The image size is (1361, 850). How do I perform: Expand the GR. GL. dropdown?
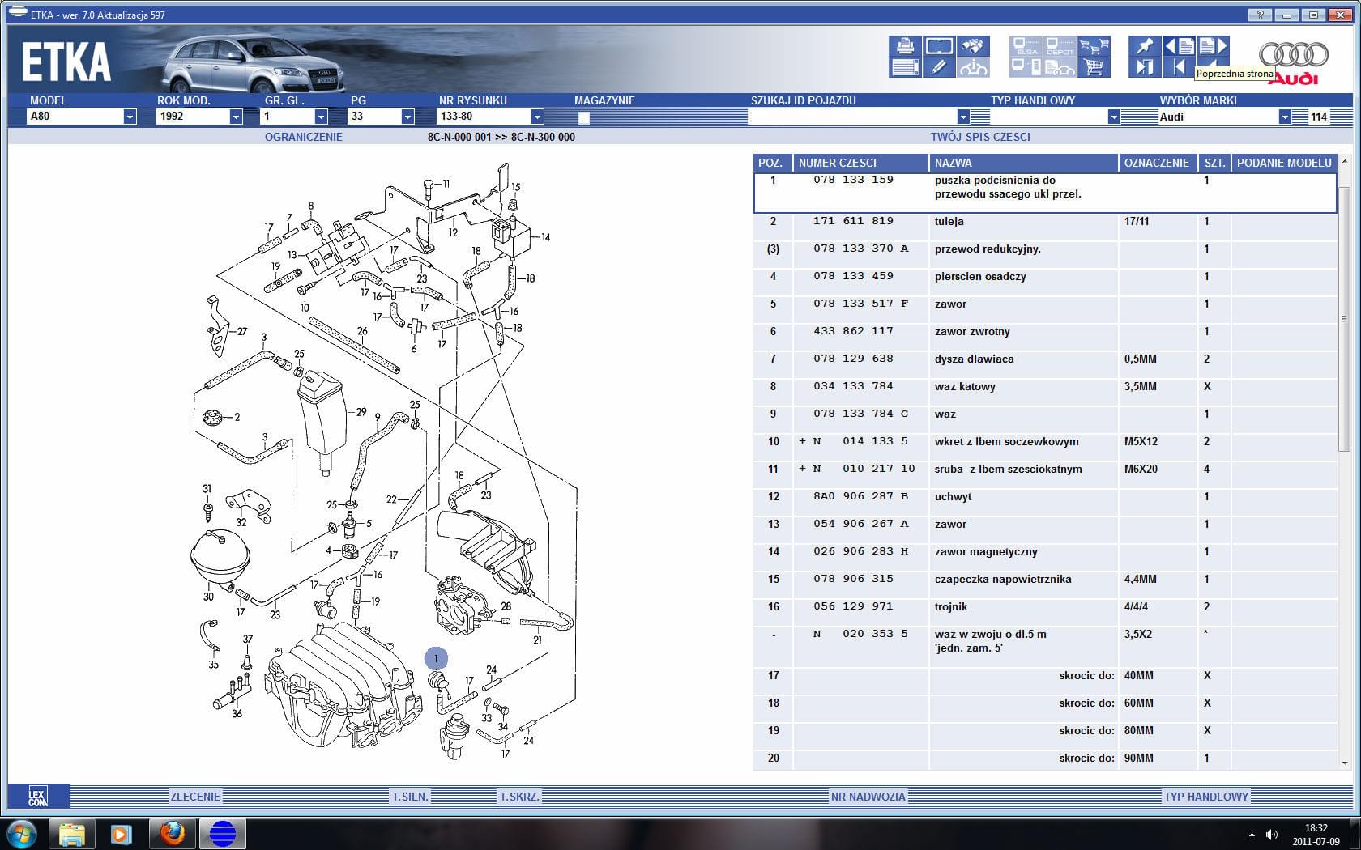click(x=321, y=117)
